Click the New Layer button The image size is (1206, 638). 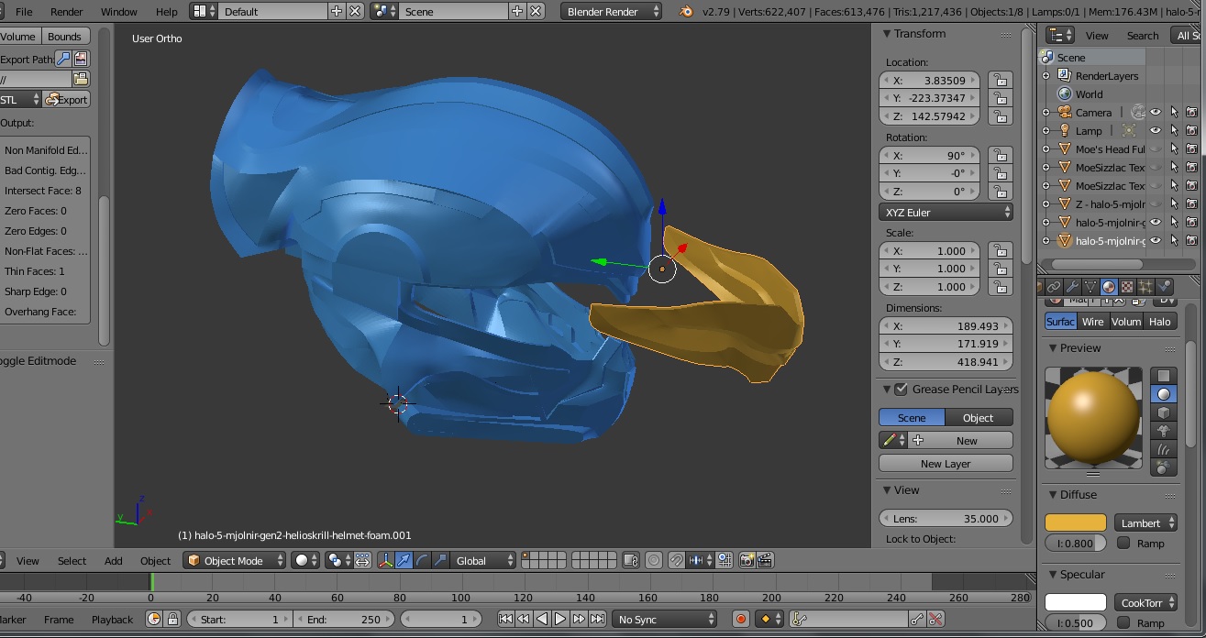pyautogui.click(x=946, y=464)
